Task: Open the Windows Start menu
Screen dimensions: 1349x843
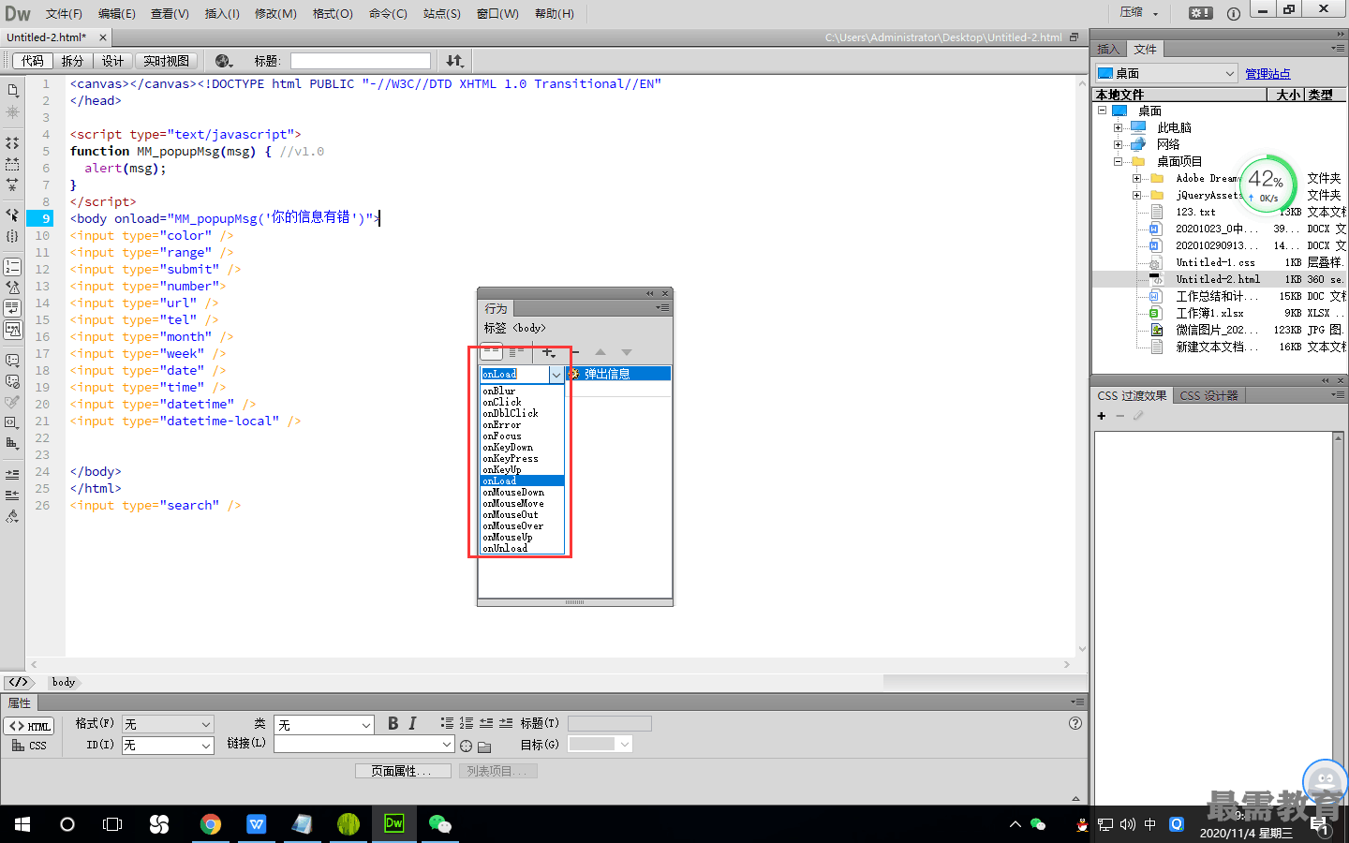Action: click(22, 824)
